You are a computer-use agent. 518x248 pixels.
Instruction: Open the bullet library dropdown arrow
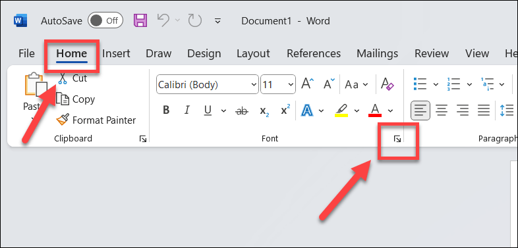(x=436, y=85)
